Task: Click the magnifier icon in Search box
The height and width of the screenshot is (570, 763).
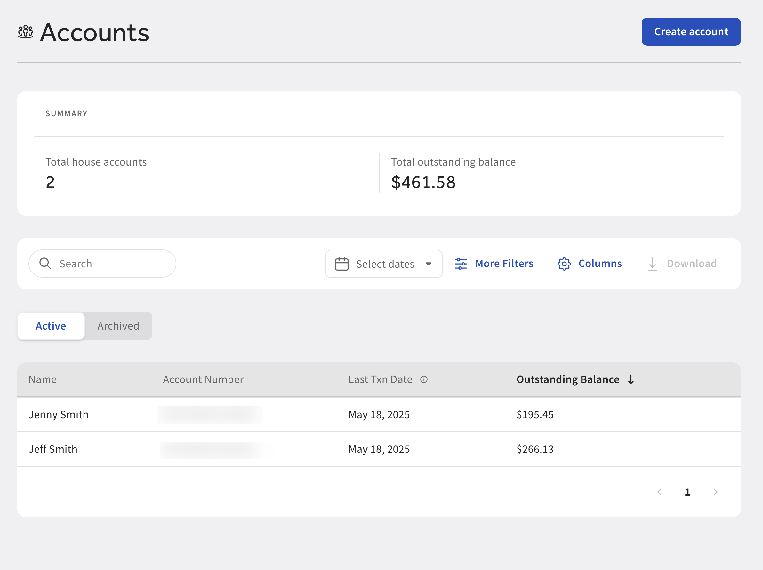Action: tap(45, 264)
